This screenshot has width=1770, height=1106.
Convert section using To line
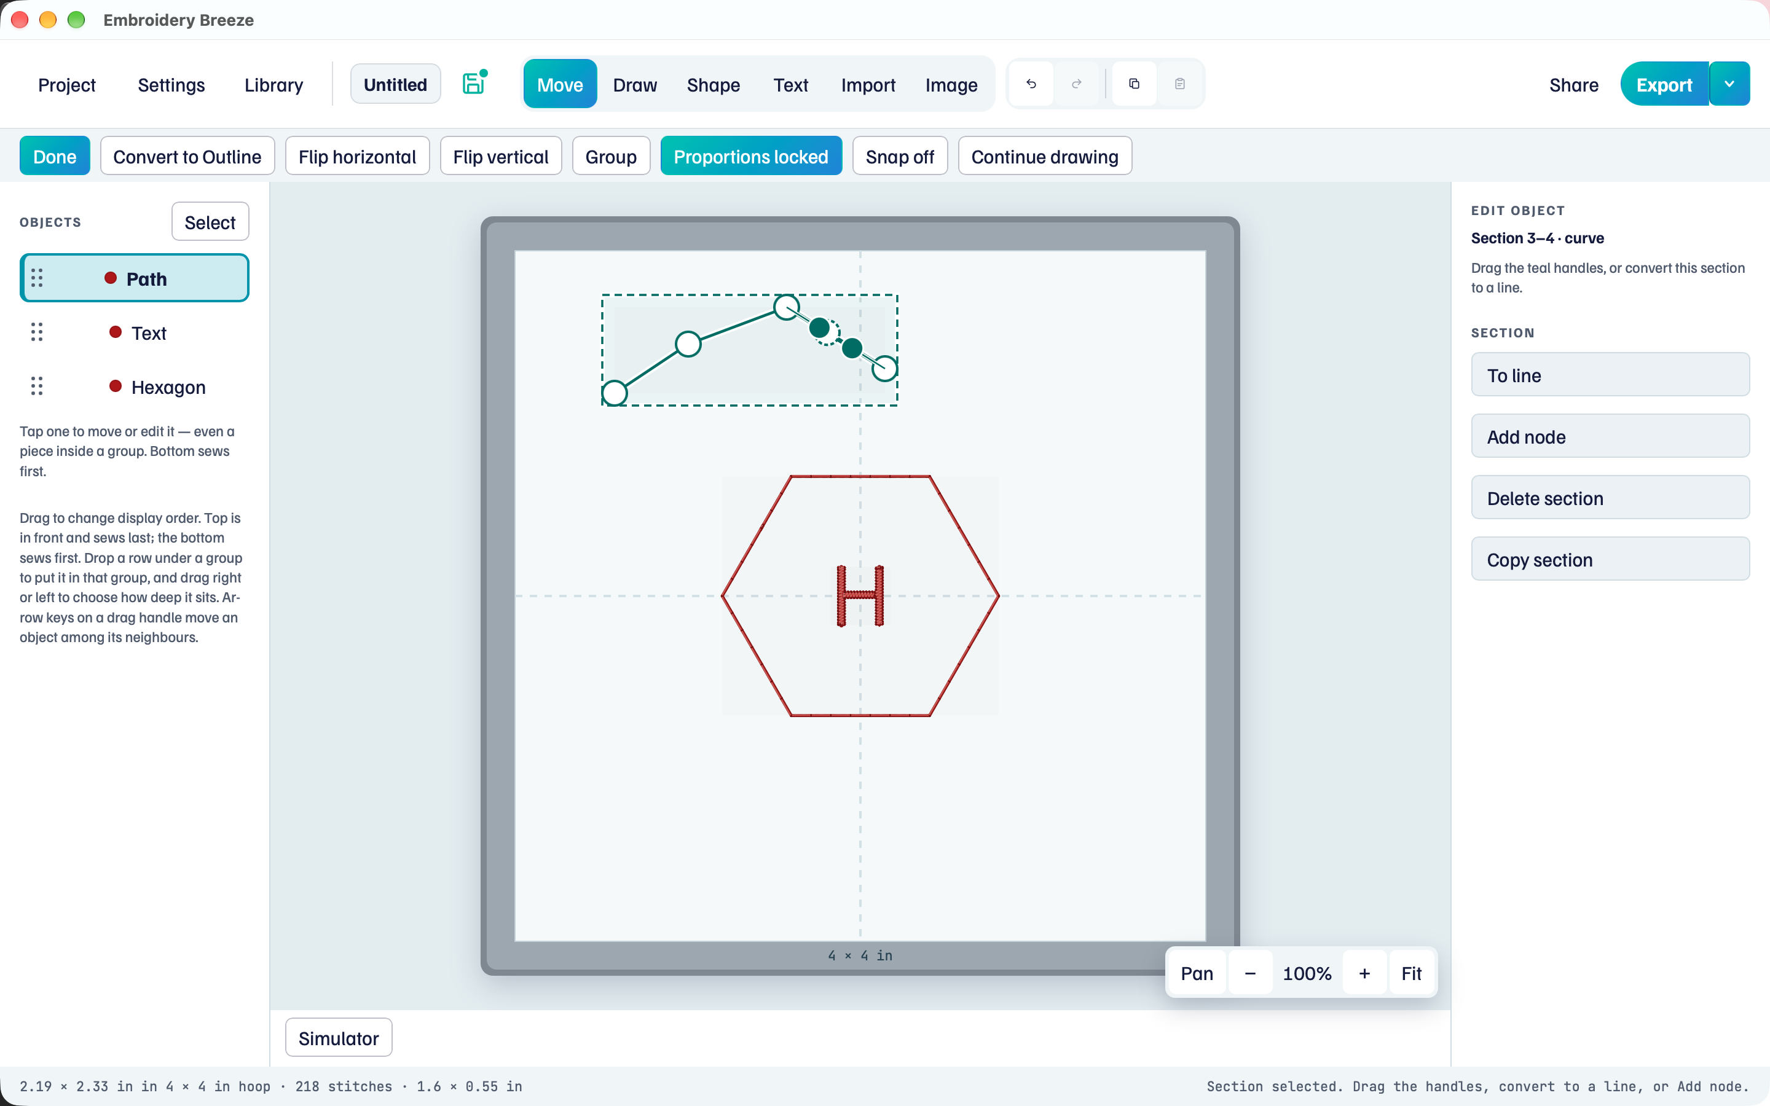click(x=1610, y=375)
